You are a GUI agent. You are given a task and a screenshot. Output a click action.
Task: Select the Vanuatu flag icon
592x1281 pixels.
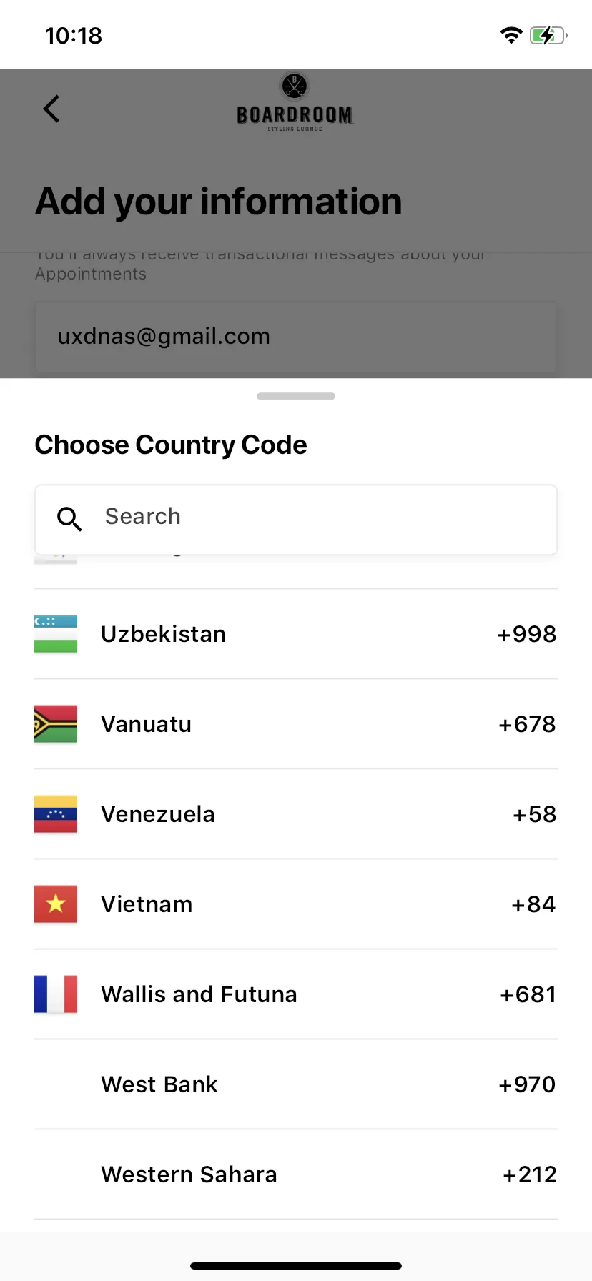pyautogui.click(x=56, y=724)
